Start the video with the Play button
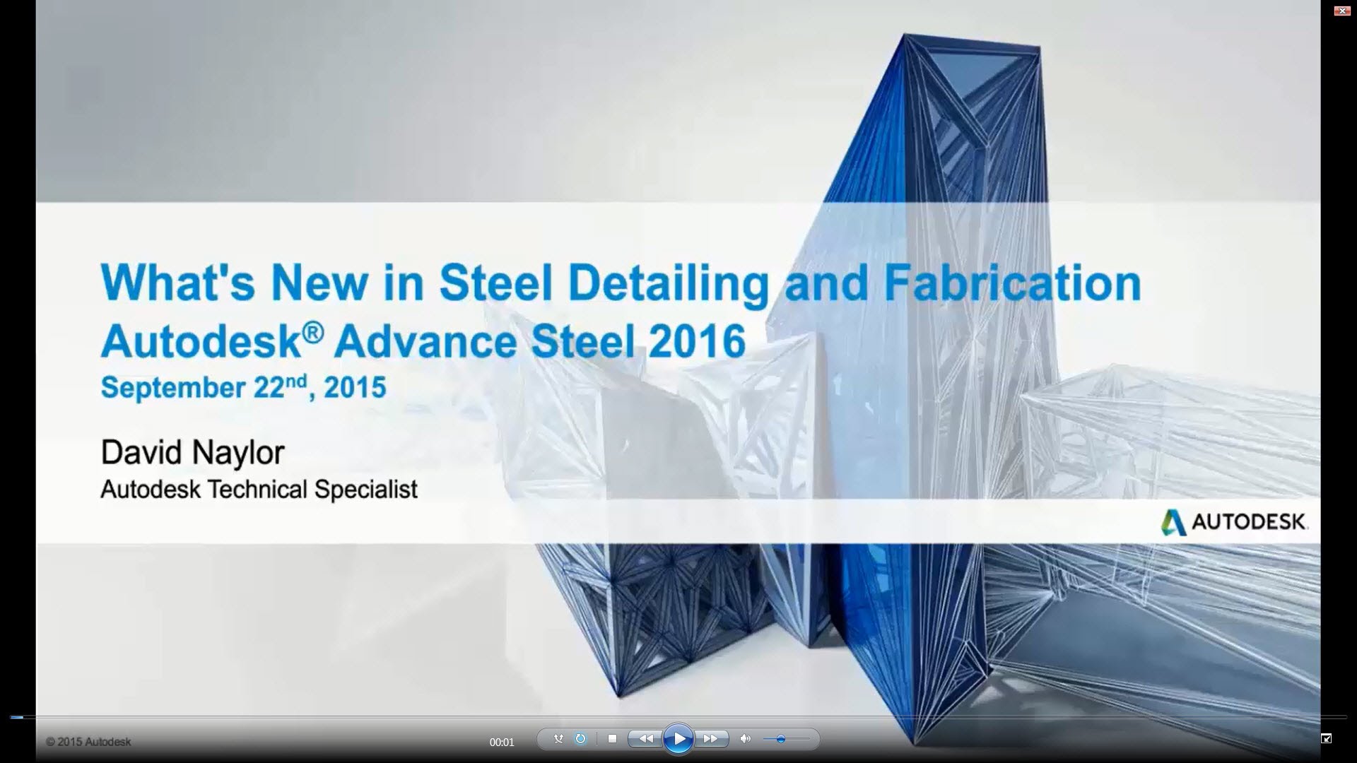This screenshot has width=1357, height=763. 678,739
